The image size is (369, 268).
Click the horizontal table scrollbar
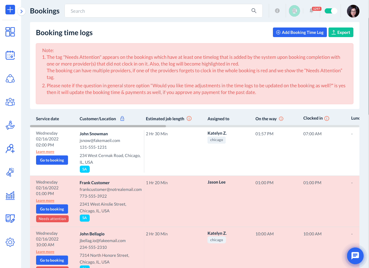(98, 126)
